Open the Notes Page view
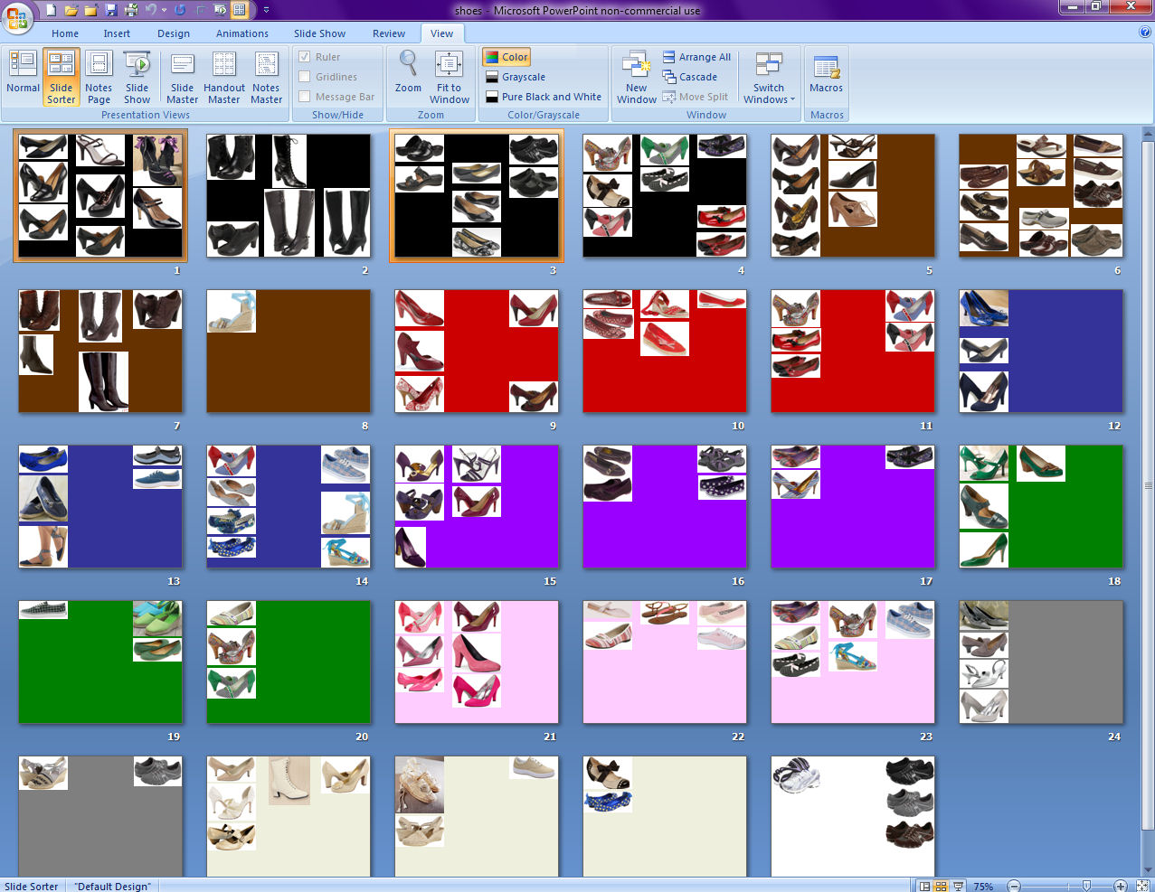 pos(99,76)
